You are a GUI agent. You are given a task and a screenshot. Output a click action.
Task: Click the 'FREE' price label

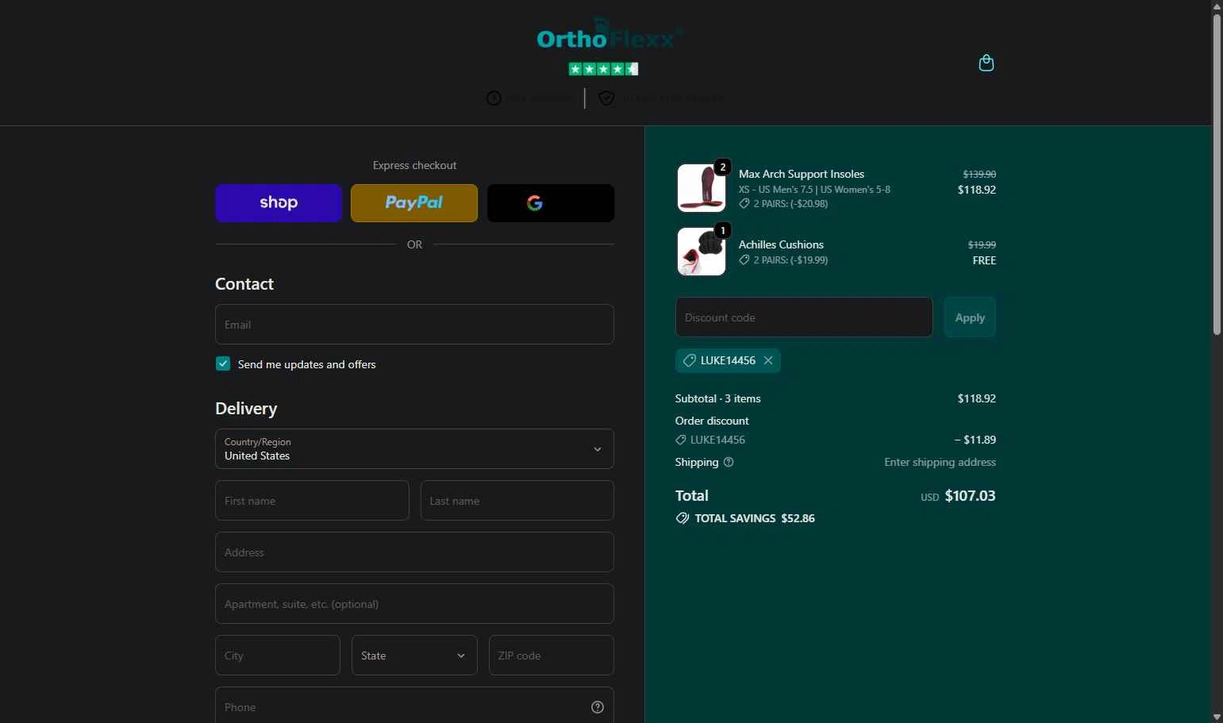tap(984, 260)
